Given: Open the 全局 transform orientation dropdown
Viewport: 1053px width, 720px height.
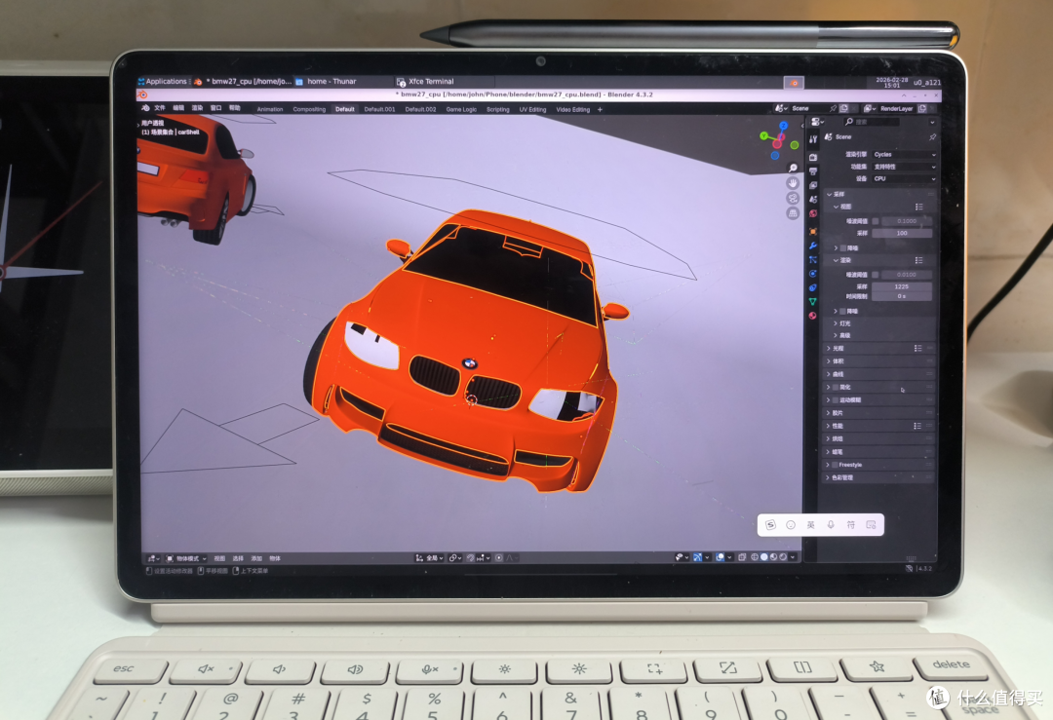Looking at the screenshot, I should coord(430,557).
